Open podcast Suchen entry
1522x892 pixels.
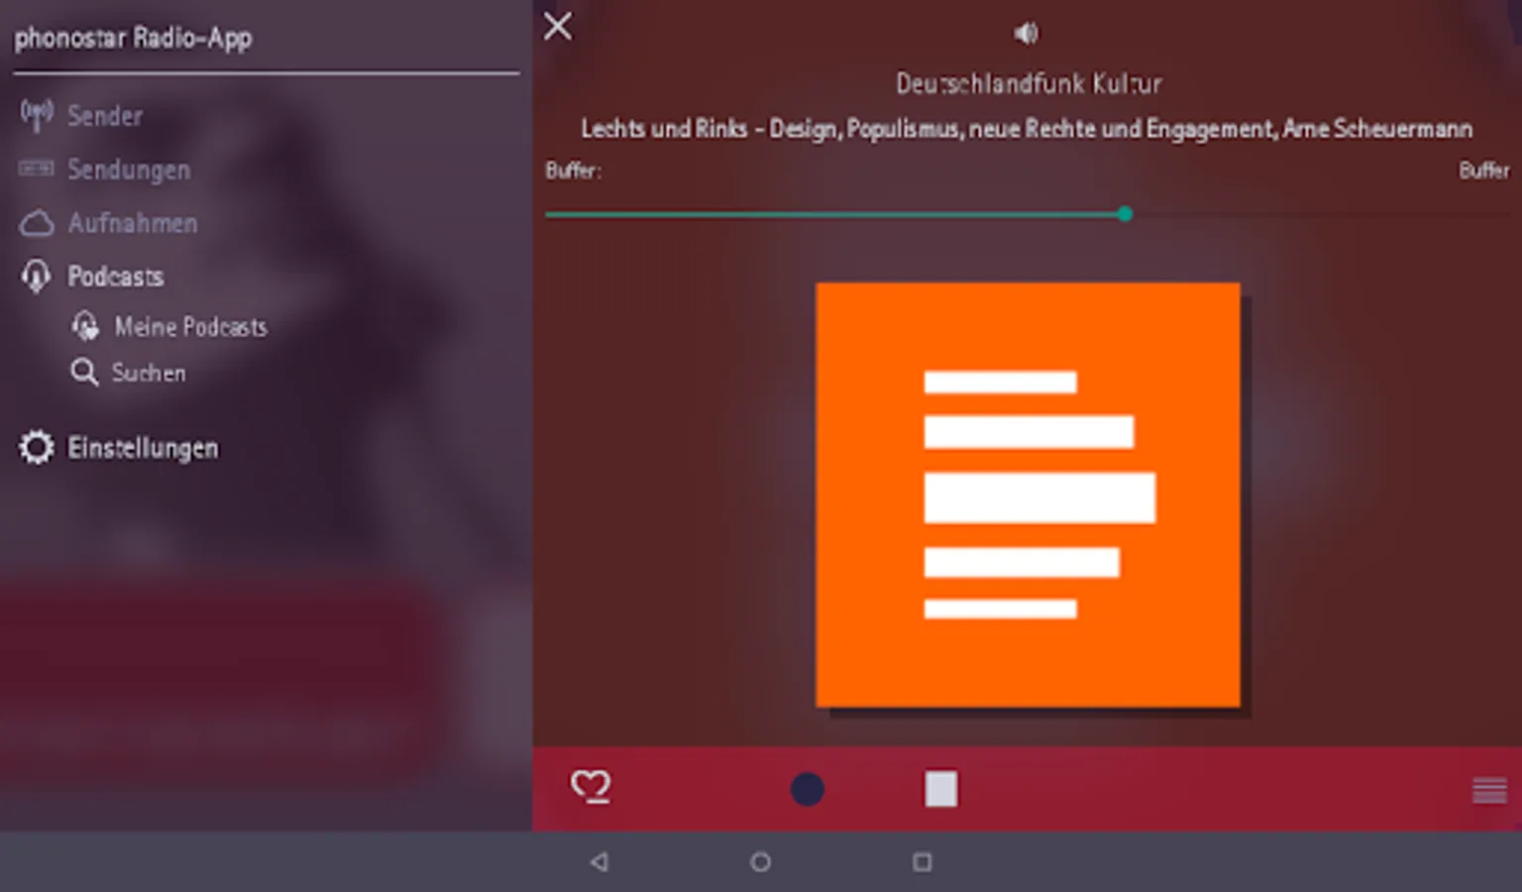[x=149, y=373]
